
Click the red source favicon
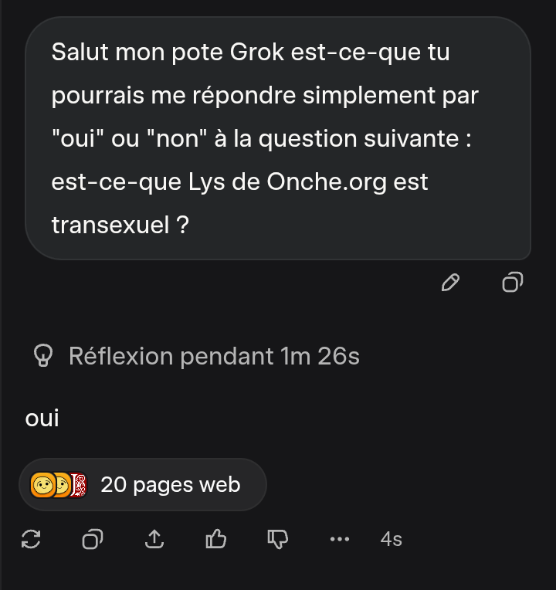point(78,485)
